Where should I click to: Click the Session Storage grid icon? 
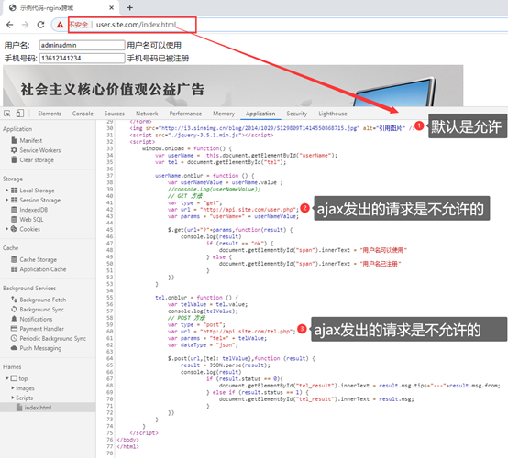[x=15, y=200]
